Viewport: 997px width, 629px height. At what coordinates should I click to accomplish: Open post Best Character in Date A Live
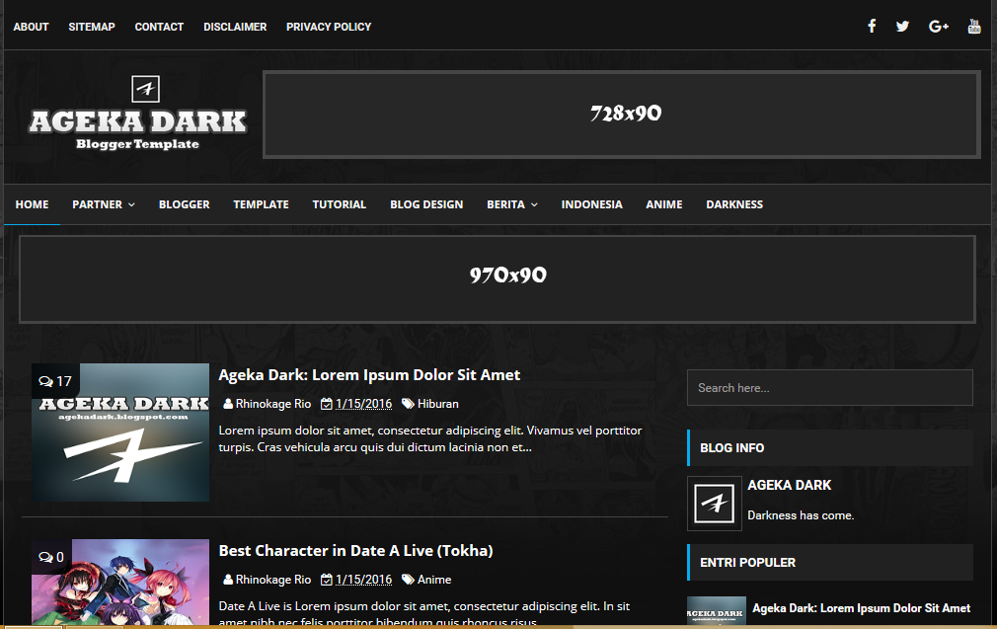tap(356, 550)
